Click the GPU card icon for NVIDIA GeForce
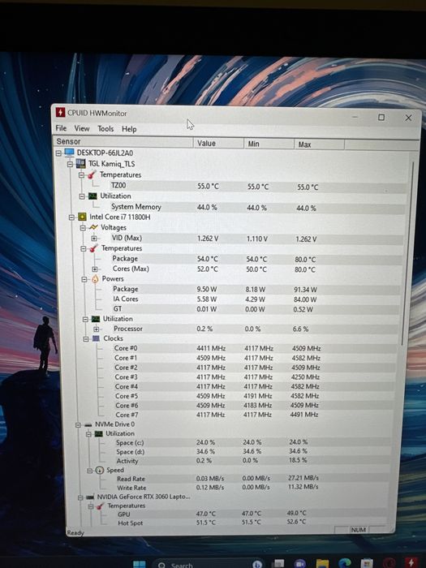Image resolution: width=426 pixels, height=568 pixels. pos(90,497)
